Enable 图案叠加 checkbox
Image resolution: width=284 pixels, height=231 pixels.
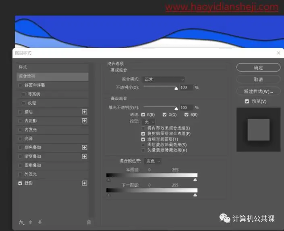[20, 165]
